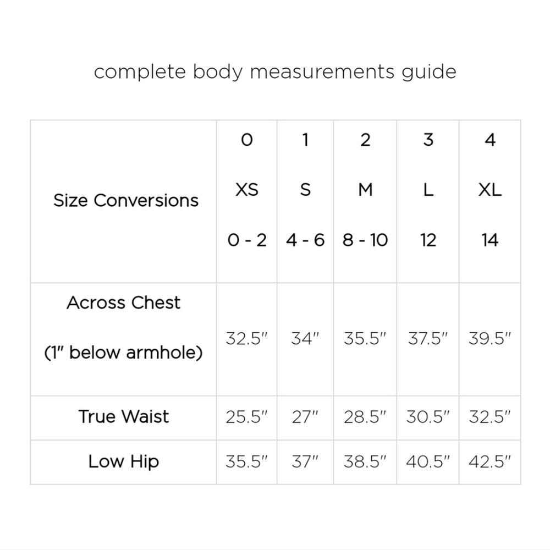Select the 'Size Conversions' row label
Screen dimensions: 550x550
tap(126, 201)
